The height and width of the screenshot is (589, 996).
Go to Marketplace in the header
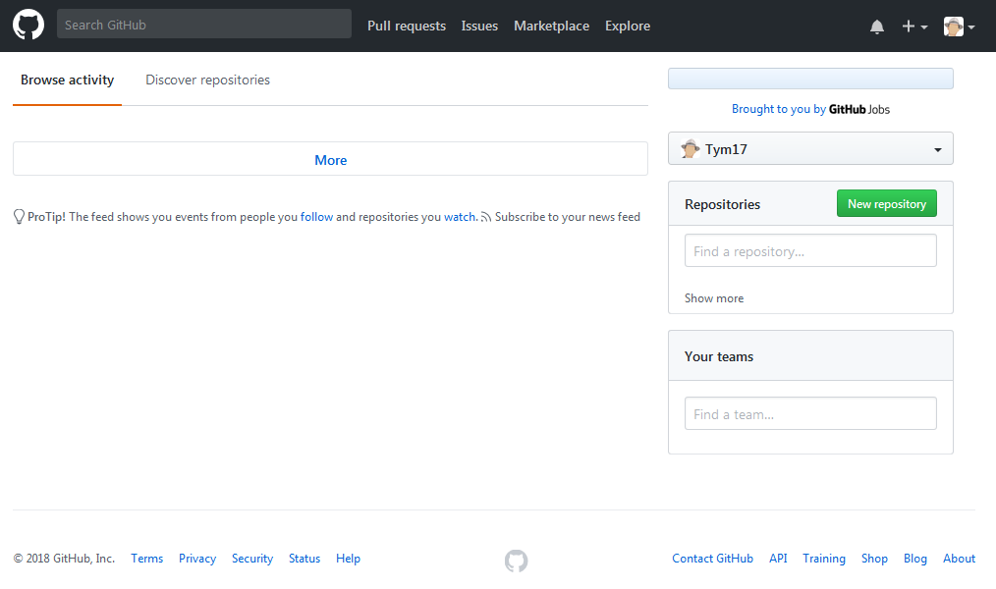(x=551, y=27)
